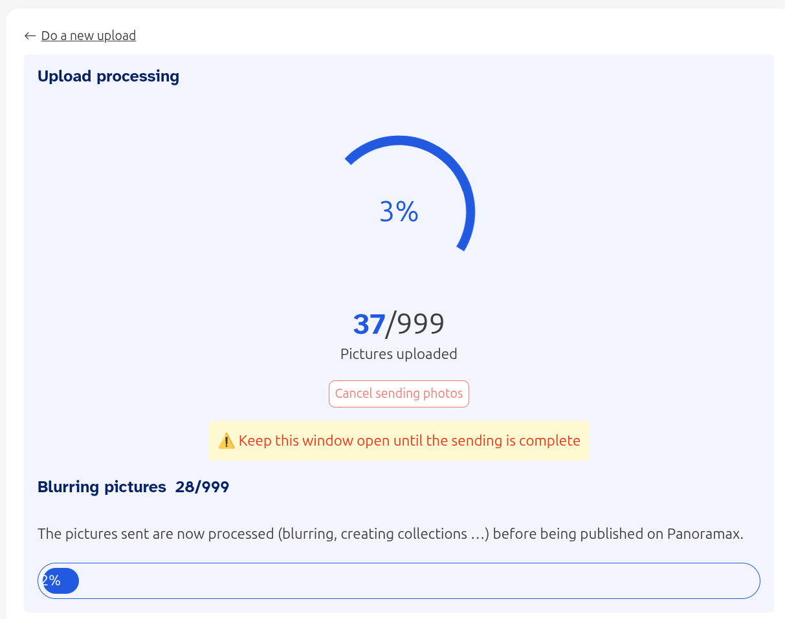Click the Pictures uploaded label
The width and height of the screenshot is (785, 619).
pos(399,354)
